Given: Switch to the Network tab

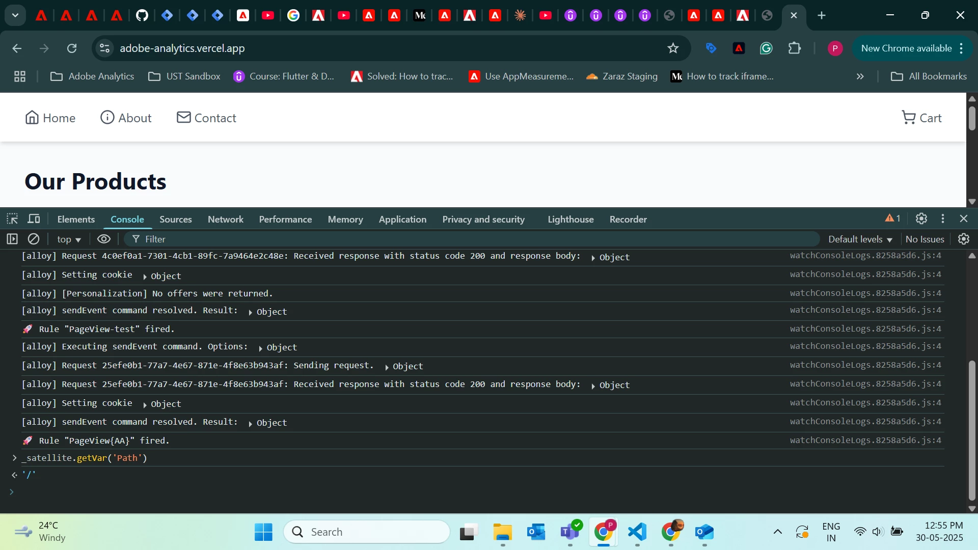Looking at the screenshot, I should (x=225, y=219).
